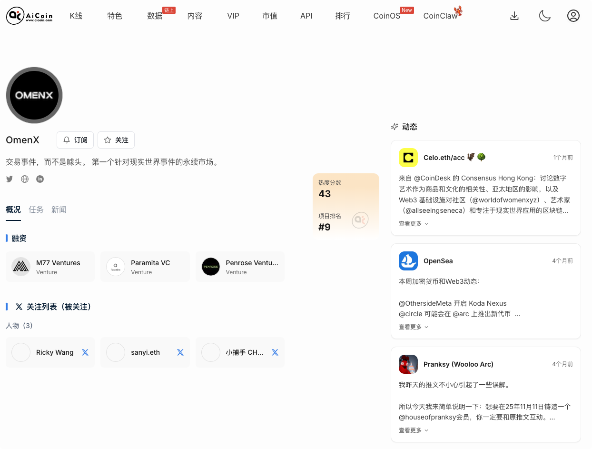Open CoinOS from the navigation bar
The width and height of the screenshot is (592, 449).
pos(386,16)
